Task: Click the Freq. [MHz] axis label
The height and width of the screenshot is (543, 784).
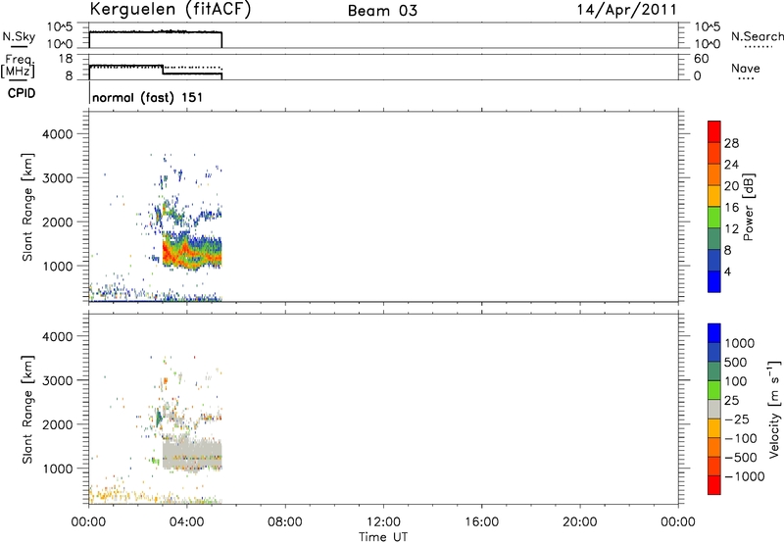Action: tap(18, 66)
